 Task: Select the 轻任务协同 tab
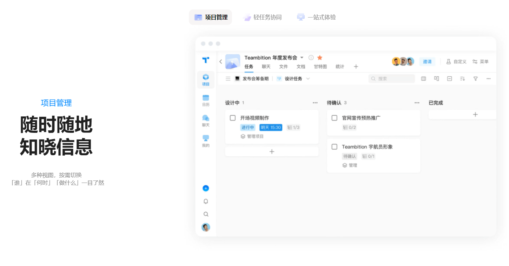click(262, 17)
